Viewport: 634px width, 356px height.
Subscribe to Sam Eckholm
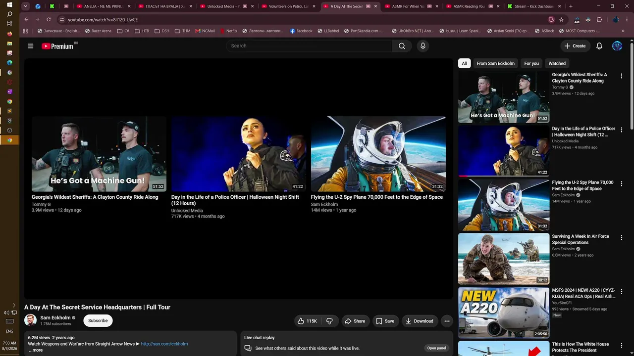pos(98,320)
